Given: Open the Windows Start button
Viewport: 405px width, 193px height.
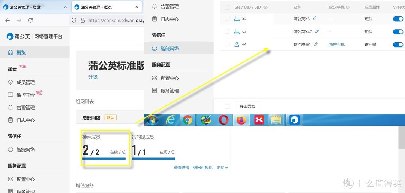Looking at the screenshot, I should coord(152,120).
